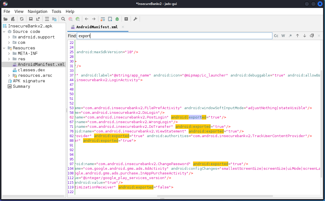Open Class search pink magnifier icon
325x201 pixels.
(70, 19)
